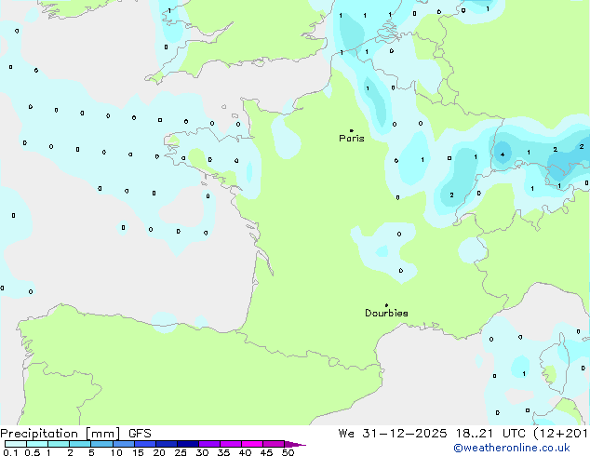Select the Paris location dot marker
The width and height of the screenshot is (590, 456).
(x=352, y=130)
